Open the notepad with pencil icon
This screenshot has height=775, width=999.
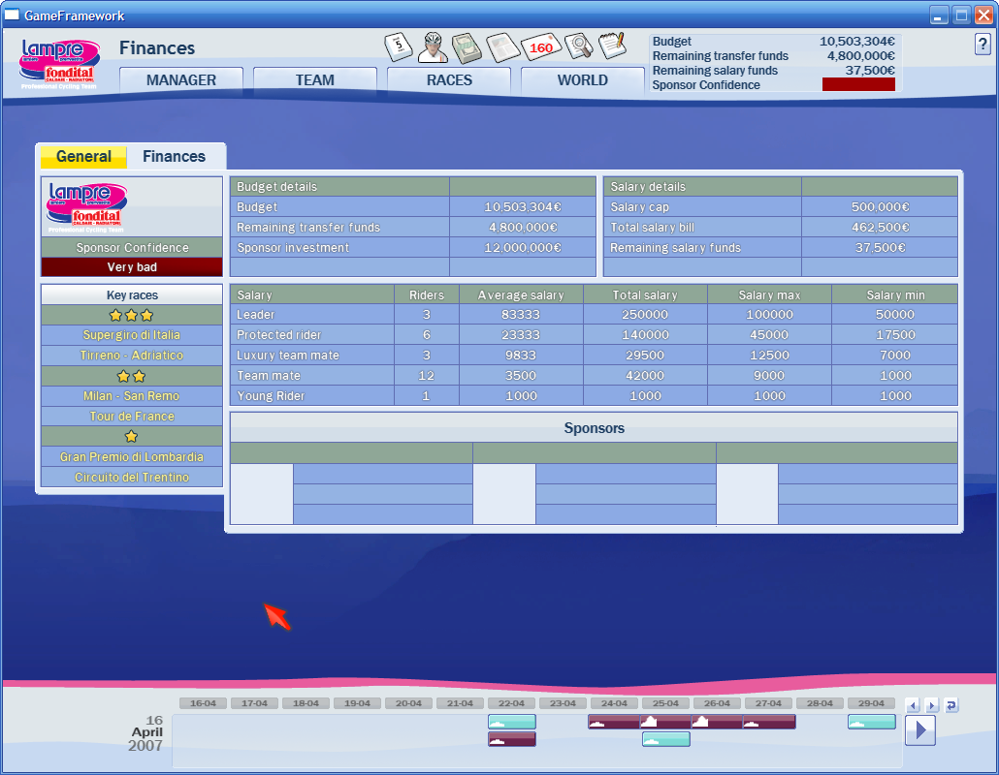tap(612, 45)
